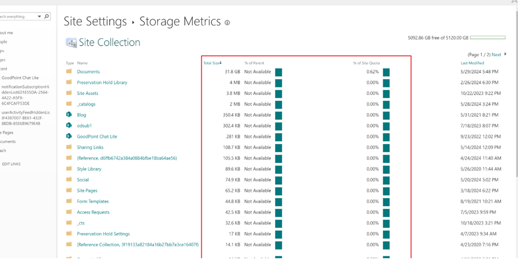Click the SharePoint icon beside GoodPoint Chat Lite row
The height and width of the screenshot is (259, 518).
pyautogui.click(x=69, y=136)
